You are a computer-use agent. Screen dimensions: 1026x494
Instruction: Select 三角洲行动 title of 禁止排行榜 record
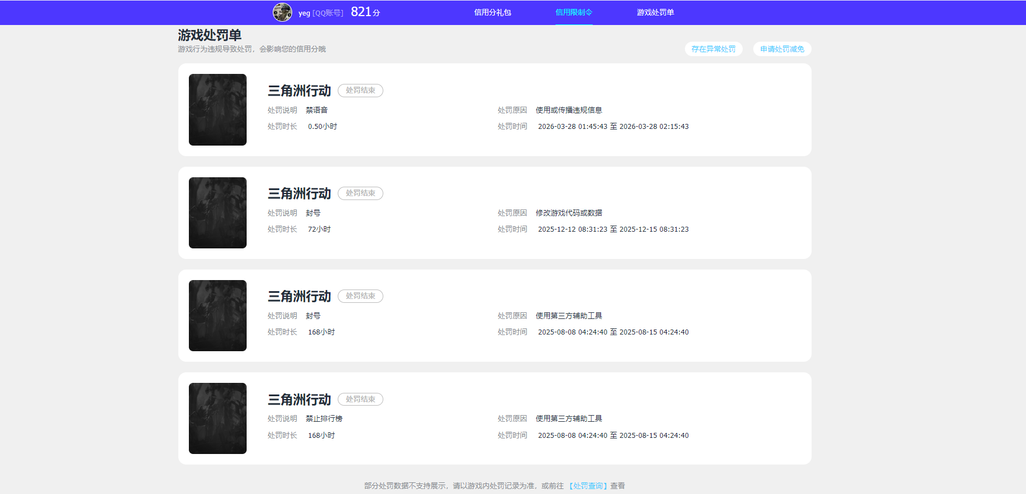click(299, 400)
